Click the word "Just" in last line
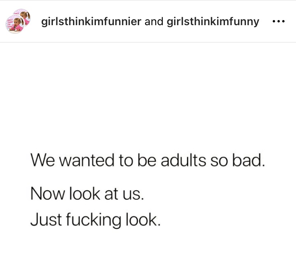The width and height of the screenshot is (296, 258). click(46, 219)
